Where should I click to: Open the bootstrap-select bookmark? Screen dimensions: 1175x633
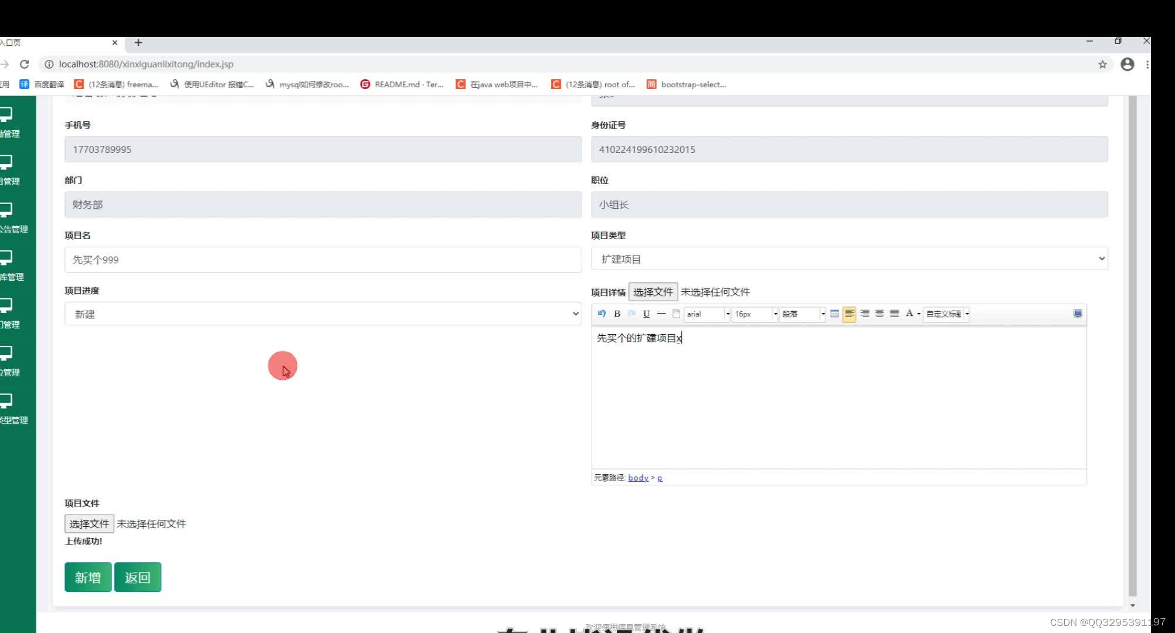click(687, 84)
